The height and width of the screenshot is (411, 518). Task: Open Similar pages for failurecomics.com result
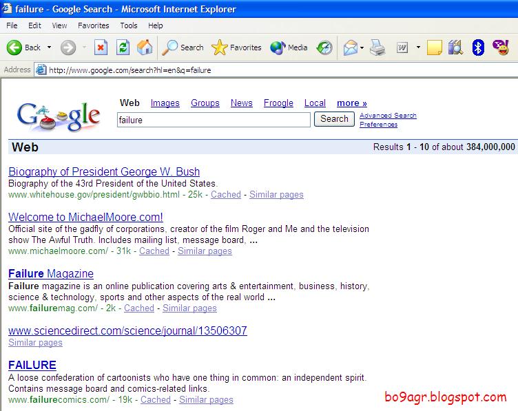pyautogui.click(x=206, y=399)
